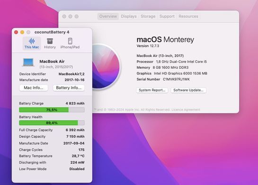Click the macOS Monterey heading
This screenshot has width=258, height=185.
[x=165, y=39]
